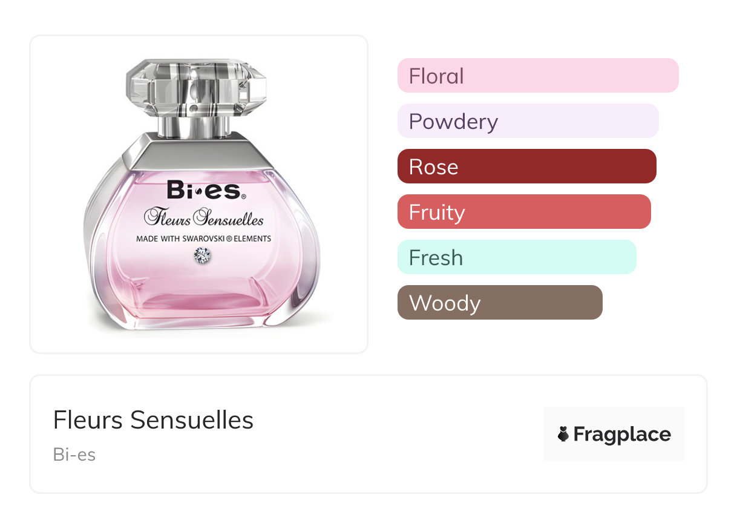The width and height of the screenshot is (737, 523).
Task: Click the Fruity accord bar
Action: pos(523,212)
